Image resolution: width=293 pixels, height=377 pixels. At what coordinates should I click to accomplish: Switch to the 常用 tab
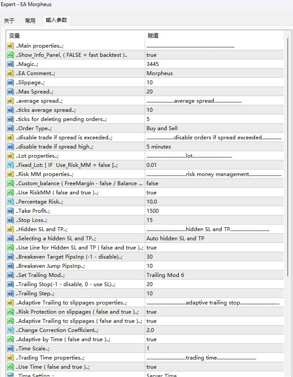point(30,21)
